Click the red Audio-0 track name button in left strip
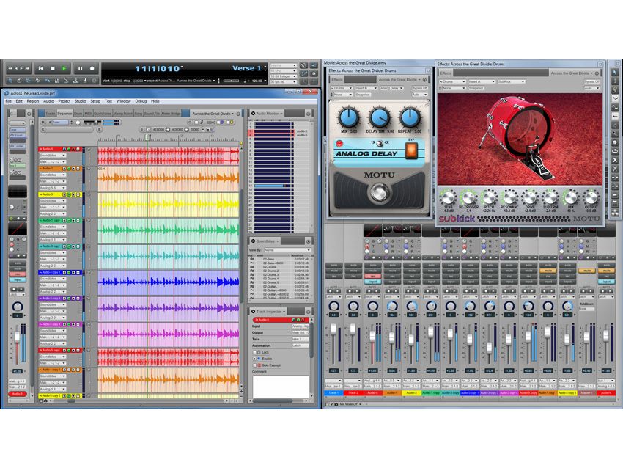 pos(17,394)
